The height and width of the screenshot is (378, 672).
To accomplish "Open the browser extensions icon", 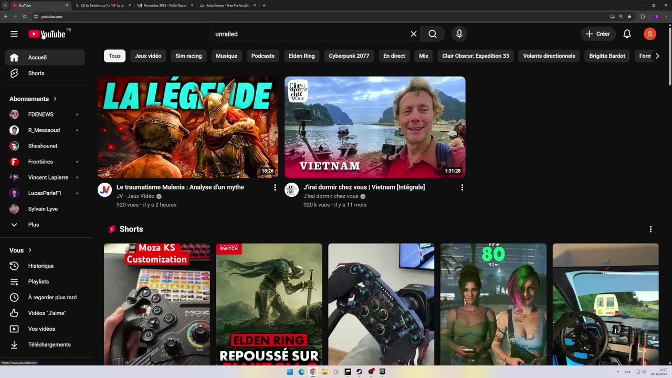I will (643, 16).
